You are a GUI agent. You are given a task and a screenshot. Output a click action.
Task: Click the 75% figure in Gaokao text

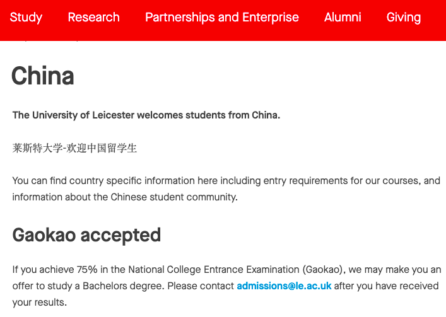pos(87,269)
